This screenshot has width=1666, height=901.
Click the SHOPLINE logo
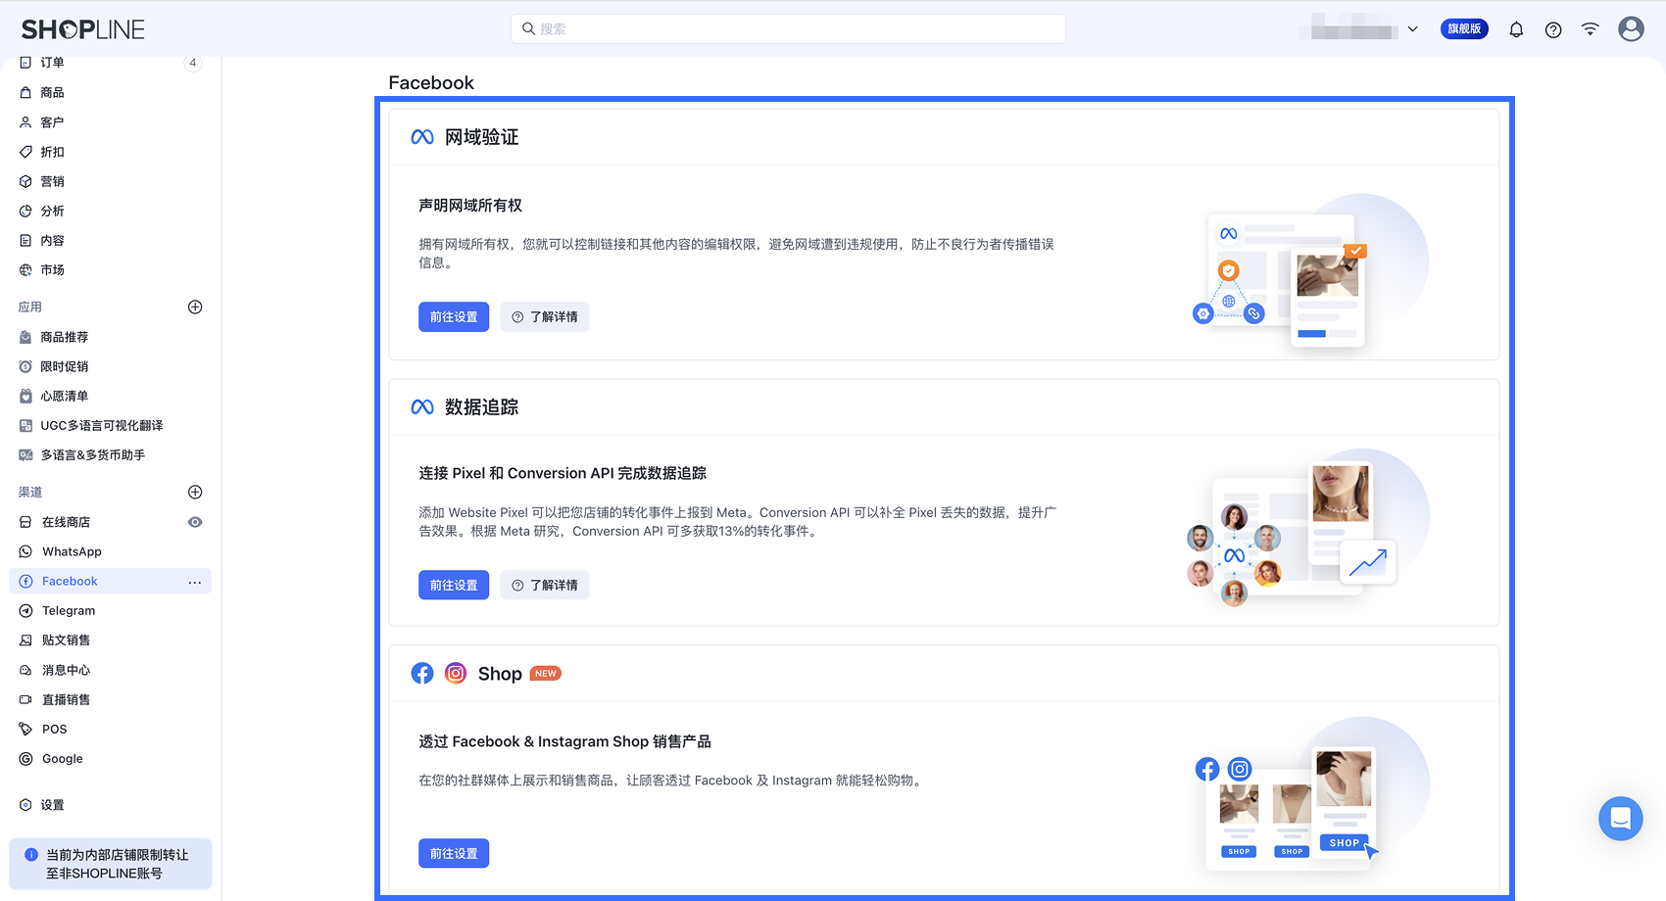[83, 29]
